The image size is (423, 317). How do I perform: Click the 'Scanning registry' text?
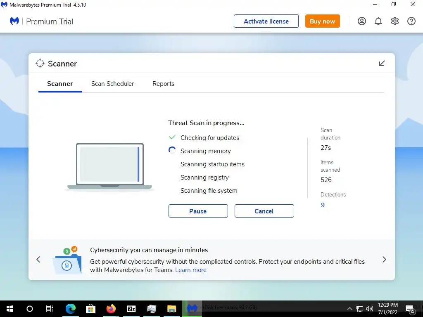204,177
